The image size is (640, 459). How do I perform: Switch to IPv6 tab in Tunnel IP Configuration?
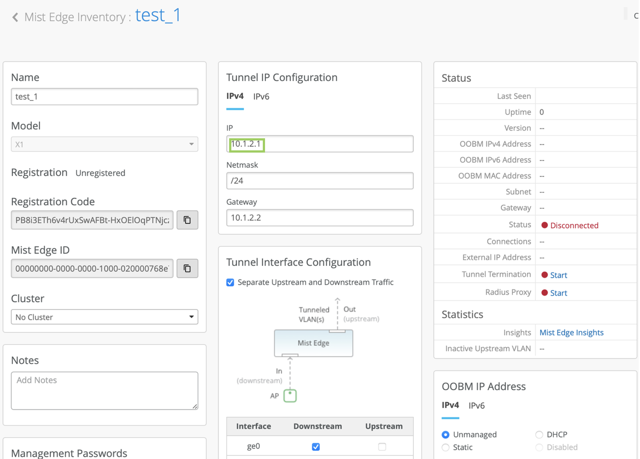pyautogui.click(x=261, y=97)
